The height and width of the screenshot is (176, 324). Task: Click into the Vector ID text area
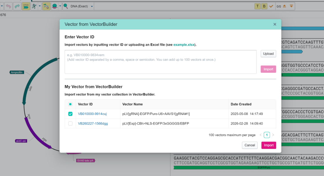click(161, 62)
